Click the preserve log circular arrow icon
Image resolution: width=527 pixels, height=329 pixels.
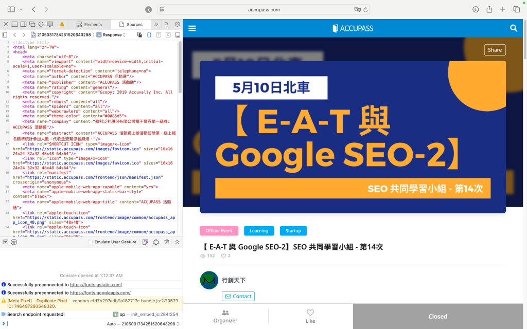[156, 242]
